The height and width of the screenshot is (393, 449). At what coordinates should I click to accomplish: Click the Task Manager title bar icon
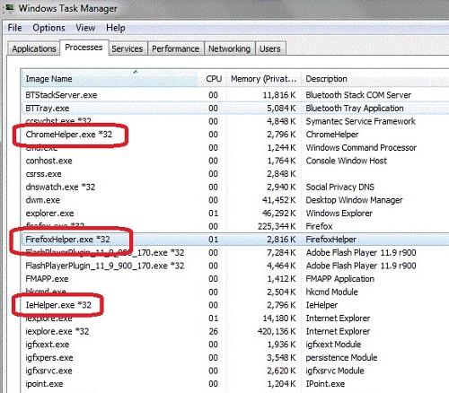coord(9,7)
